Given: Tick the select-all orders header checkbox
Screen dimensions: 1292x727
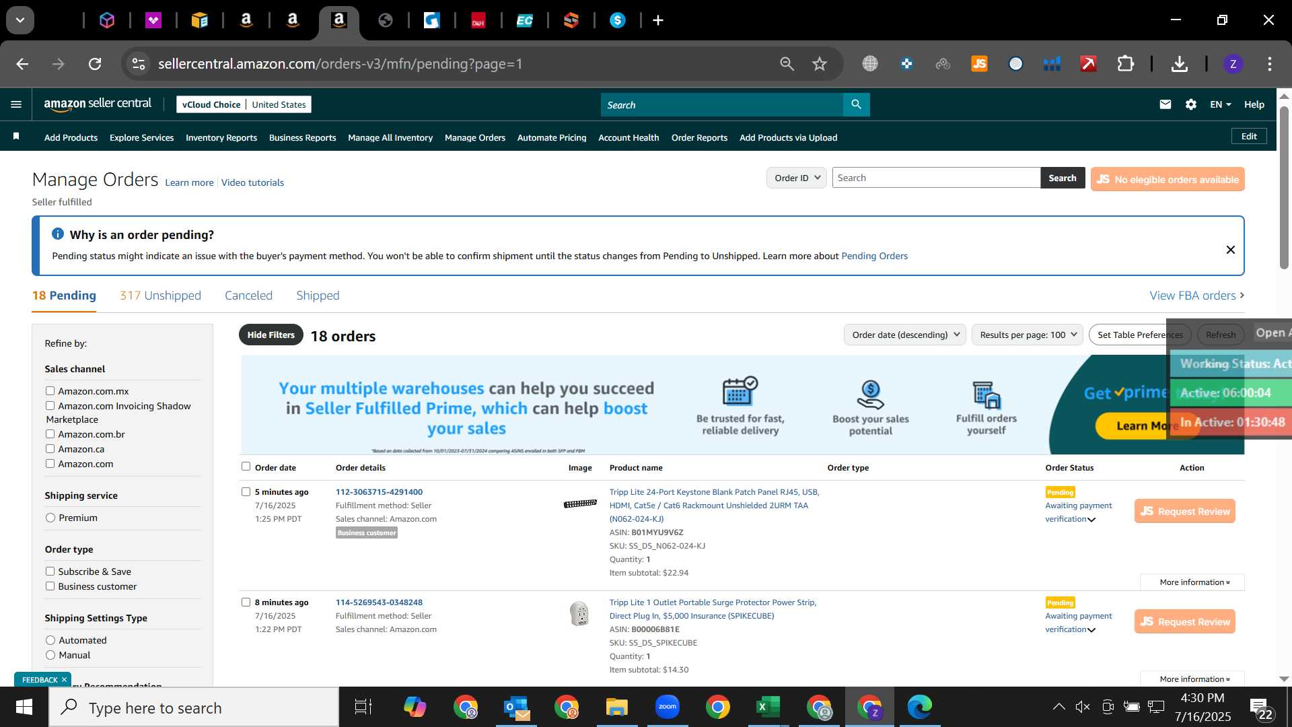Looking at the screenshot, I should pyautogui.click(x=246, y=466).
